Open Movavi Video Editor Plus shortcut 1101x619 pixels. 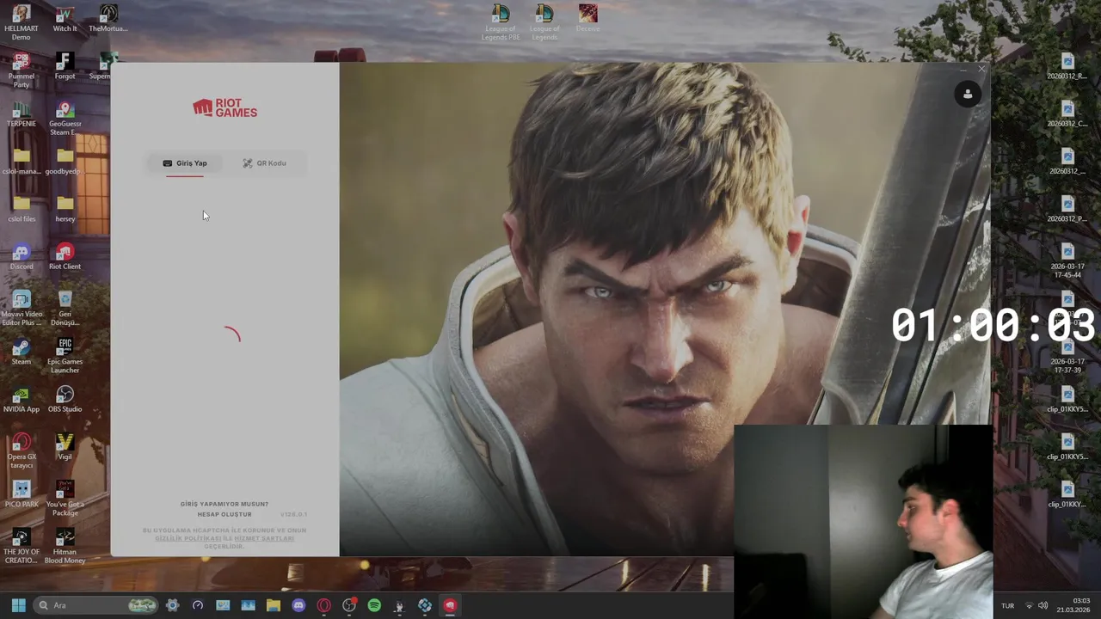[x=22, y=308]
